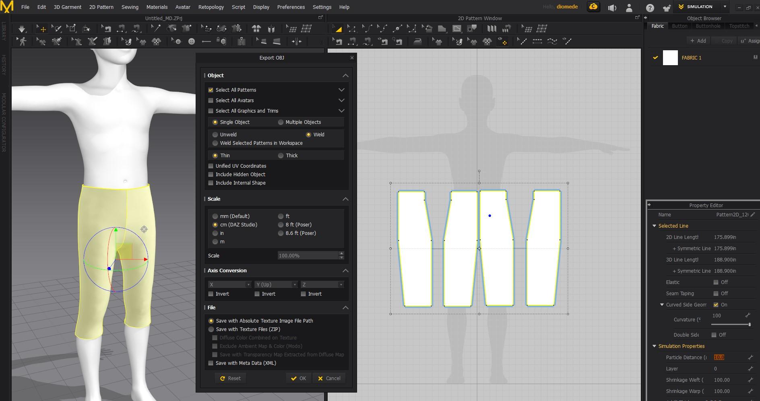
Task: Click the Curvature slider in Property Editor
Action: (730, 324)
